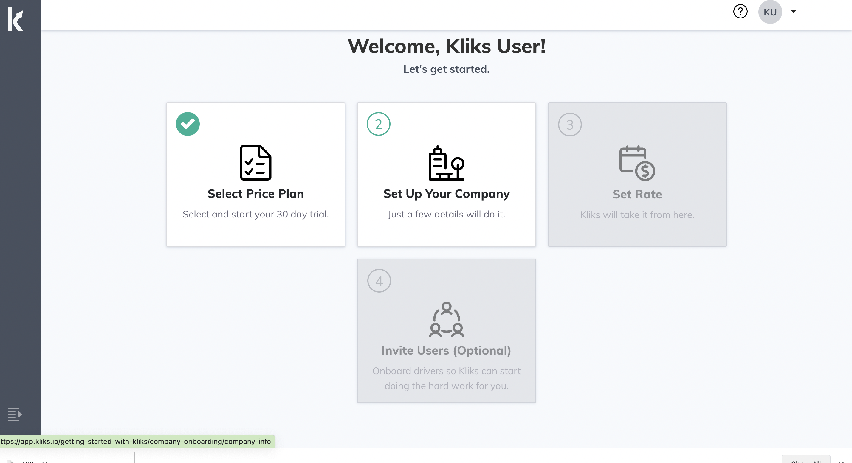
Task: Click the step 3 number circle
Action: coord(570,125)
